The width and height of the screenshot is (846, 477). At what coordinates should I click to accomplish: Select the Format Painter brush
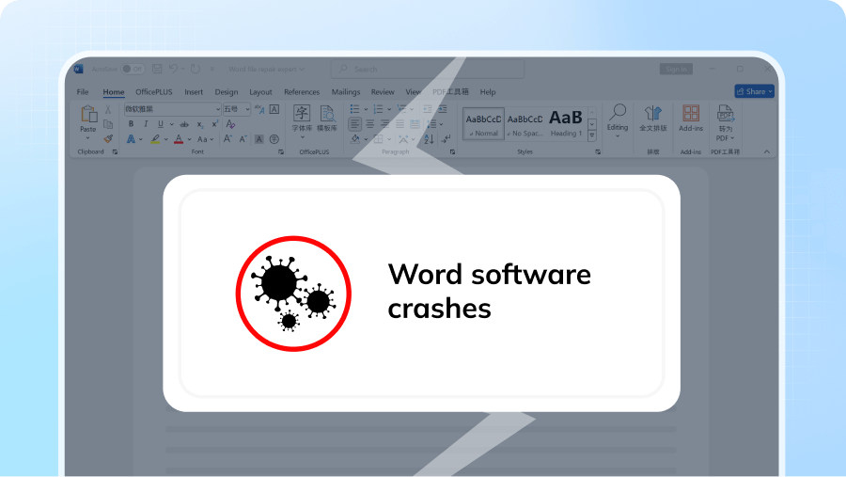[108, 139]
